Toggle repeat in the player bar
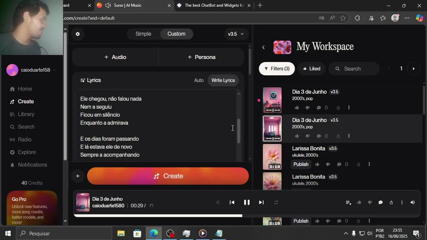The width and height of the screenshot is (427, 240). pos(276,202)
